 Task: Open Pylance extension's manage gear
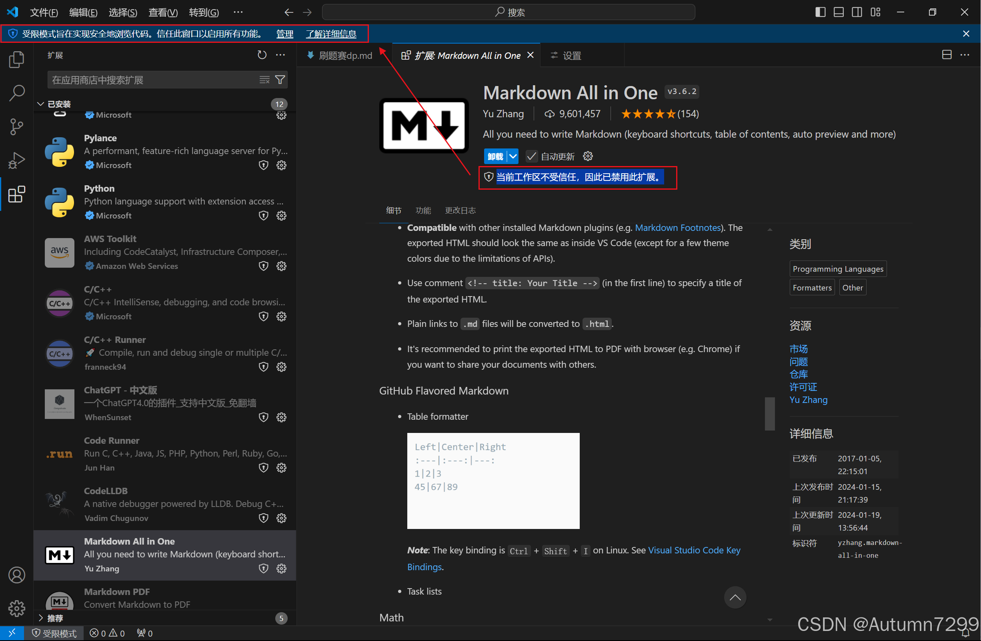281,165
